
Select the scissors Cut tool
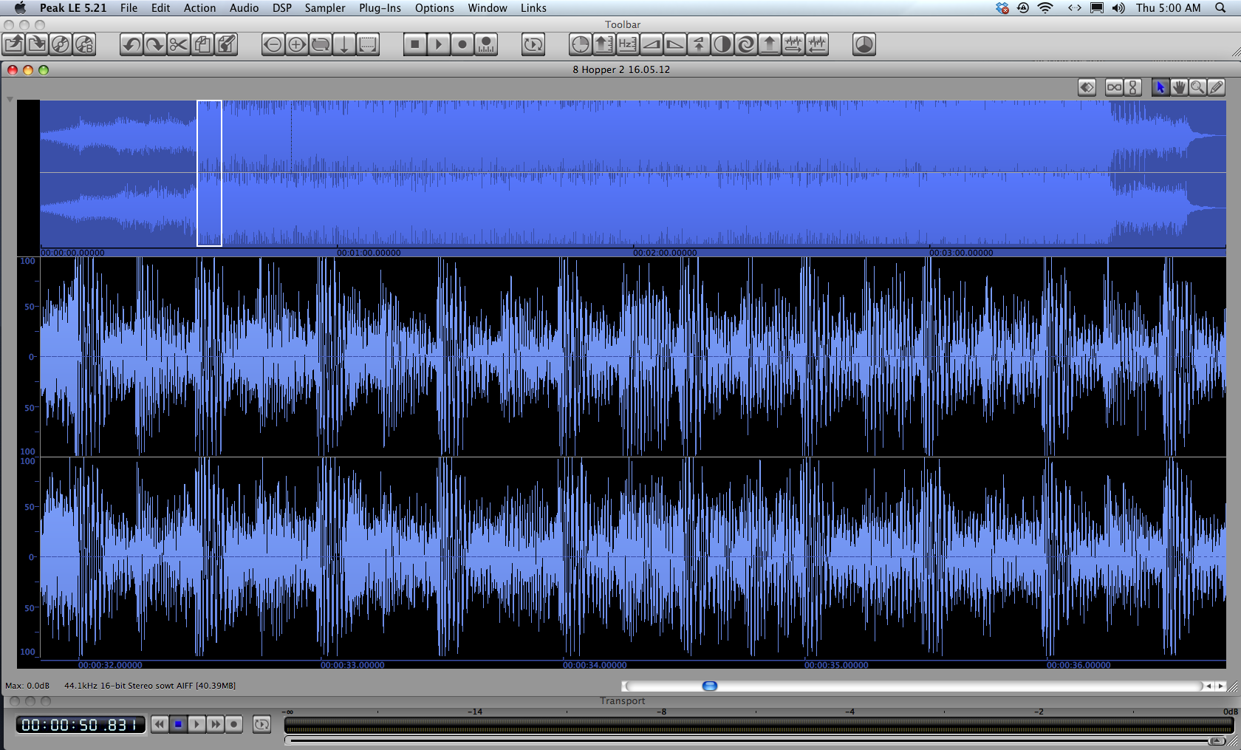(178, 45)
